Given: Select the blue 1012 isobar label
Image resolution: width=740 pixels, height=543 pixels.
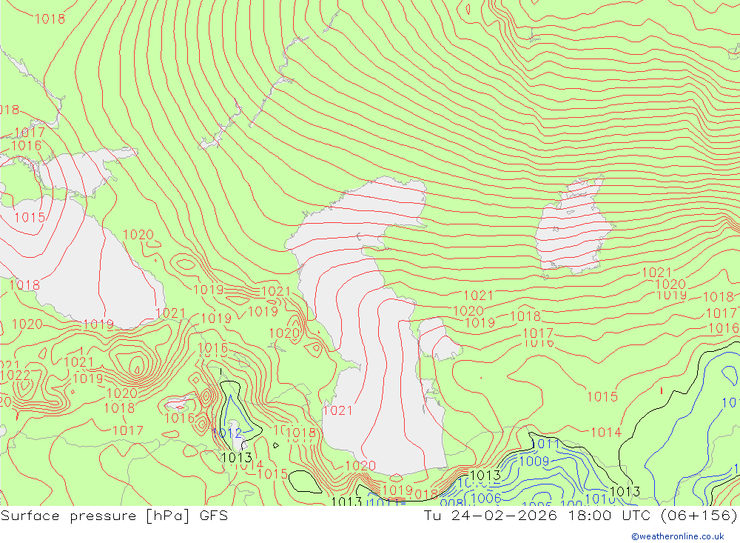Looking at the screenshot, I should [227, 433].
